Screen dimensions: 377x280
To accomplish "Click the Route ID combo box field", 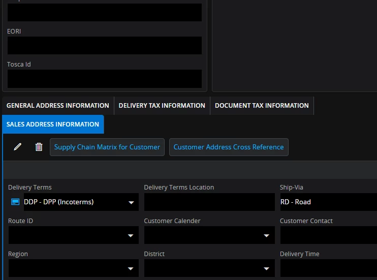I will 74,235.
